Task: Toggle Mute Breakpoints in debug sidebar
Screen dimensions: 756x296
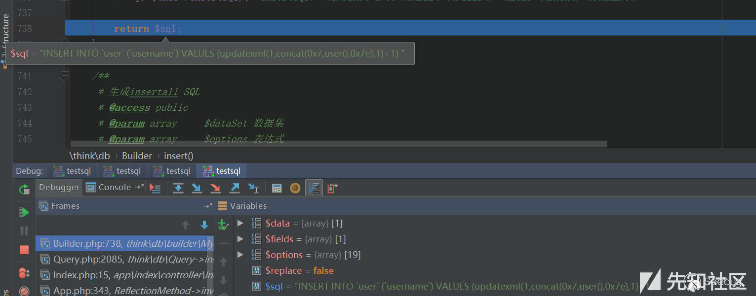Action: [x=24, y=291]
